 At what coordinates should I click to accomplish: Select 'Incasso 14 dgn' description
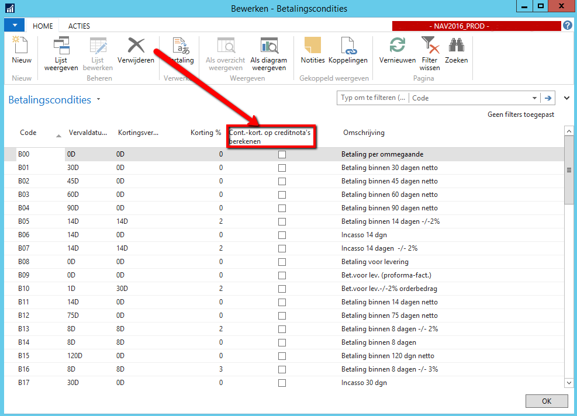click(x=364, y=235)
